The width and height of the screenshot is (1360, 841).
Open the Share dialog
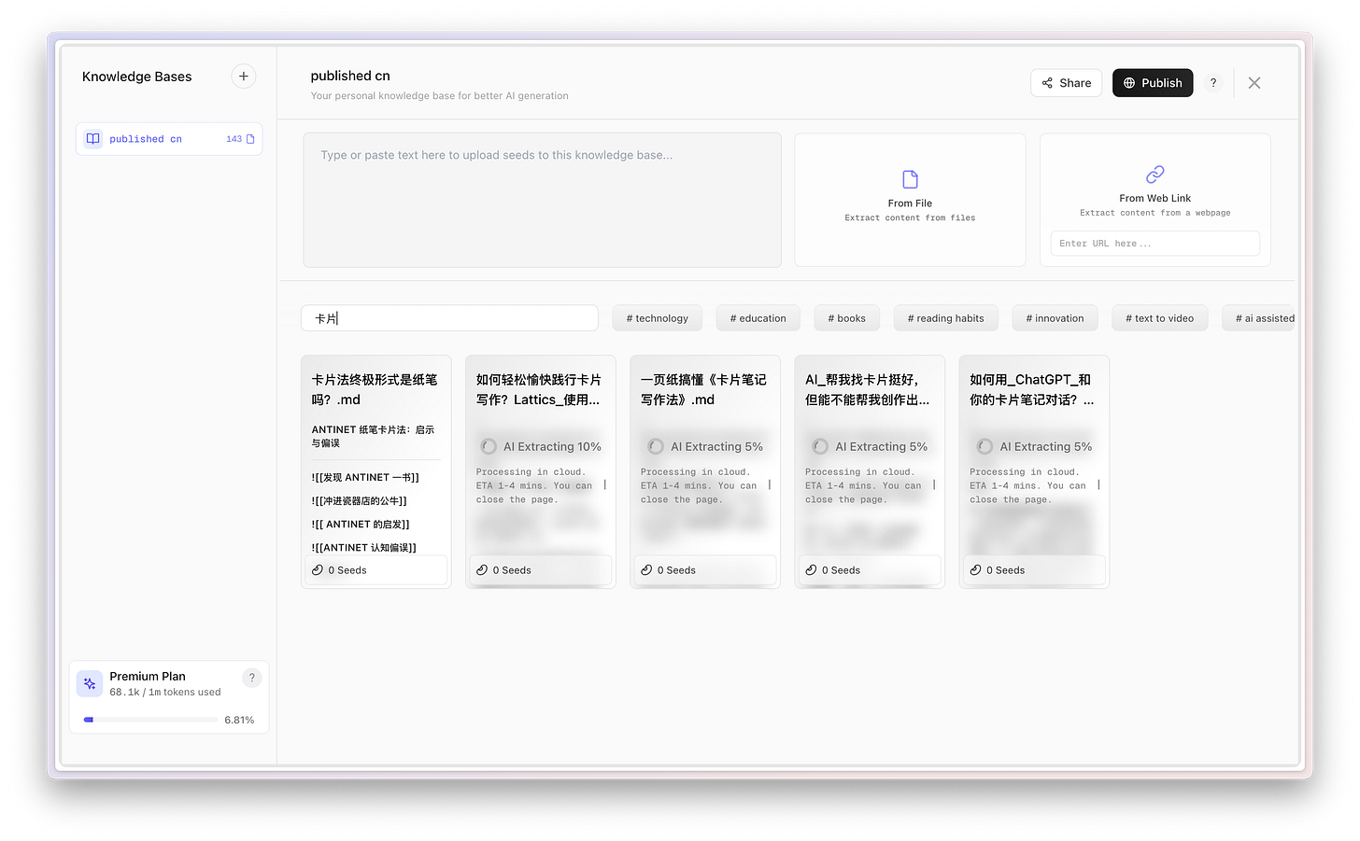point(1066,82)
